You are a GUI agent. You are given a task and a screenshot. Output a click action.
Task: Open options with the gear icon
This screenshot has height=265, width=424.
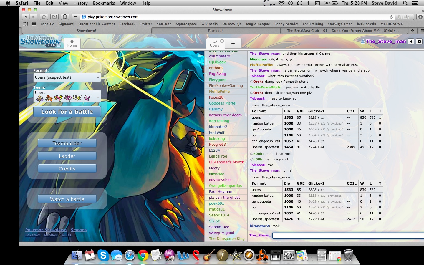click(419, 42)
